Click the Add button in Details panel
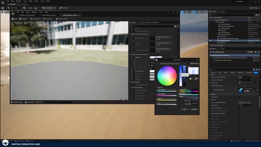 (250, 52)
